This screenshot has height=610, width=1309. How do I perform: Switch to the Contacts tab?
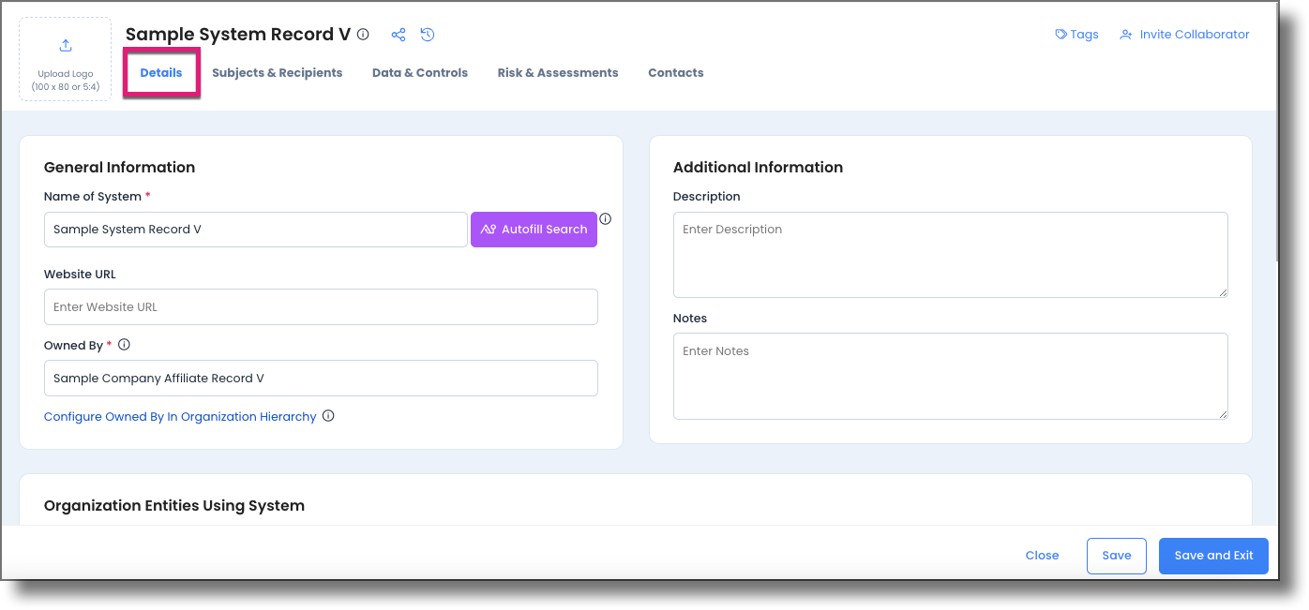tap(675, 72)
